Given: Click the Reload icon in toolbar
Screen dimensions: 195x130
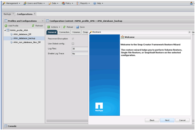Looking at the screenshot, I should (x=65, y=27).
